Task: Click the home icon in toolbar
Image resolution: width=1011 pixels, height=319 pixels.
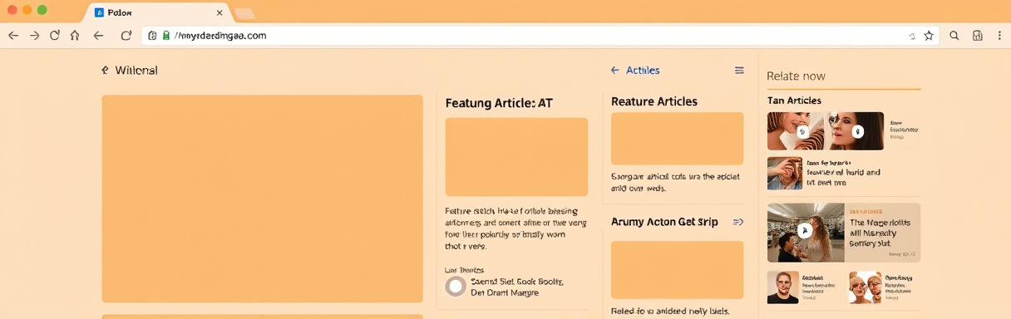Action: (x=75, y=36)
